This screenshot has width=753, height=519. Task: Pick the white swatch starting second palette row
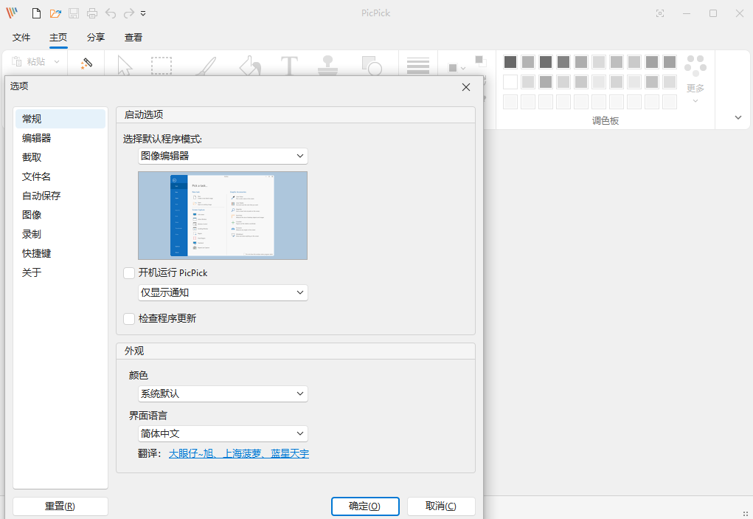pyautogui.click(x=510, y=82)
